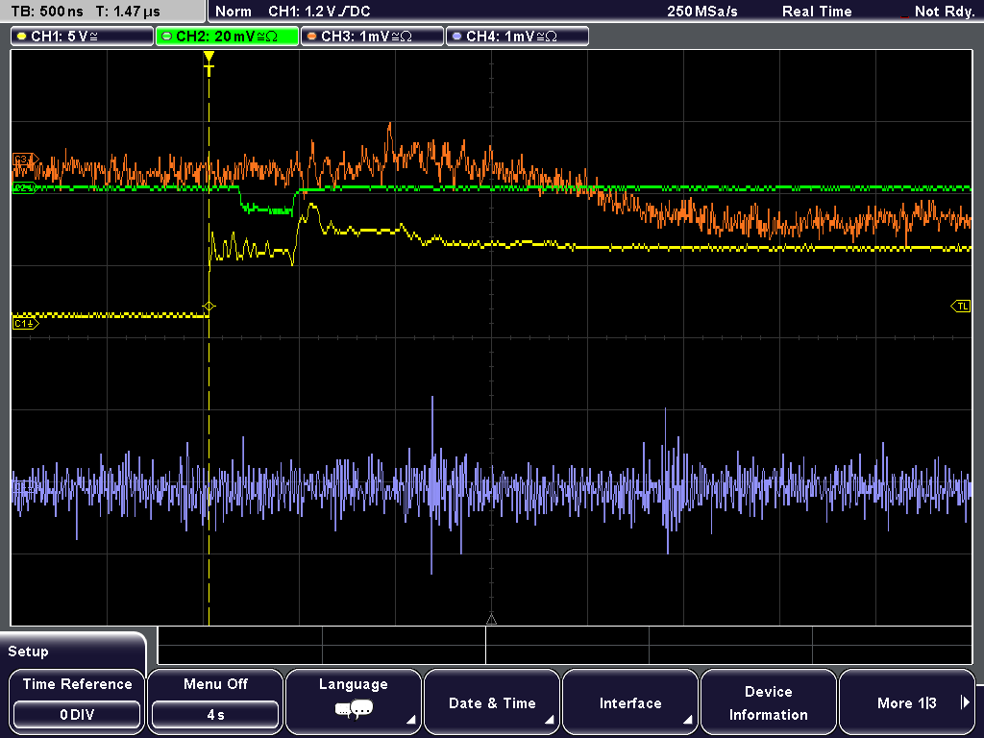Click the 250 MSa/s sample rate readout
Screen dimensions: 984x738
click(x=702, y=12)
